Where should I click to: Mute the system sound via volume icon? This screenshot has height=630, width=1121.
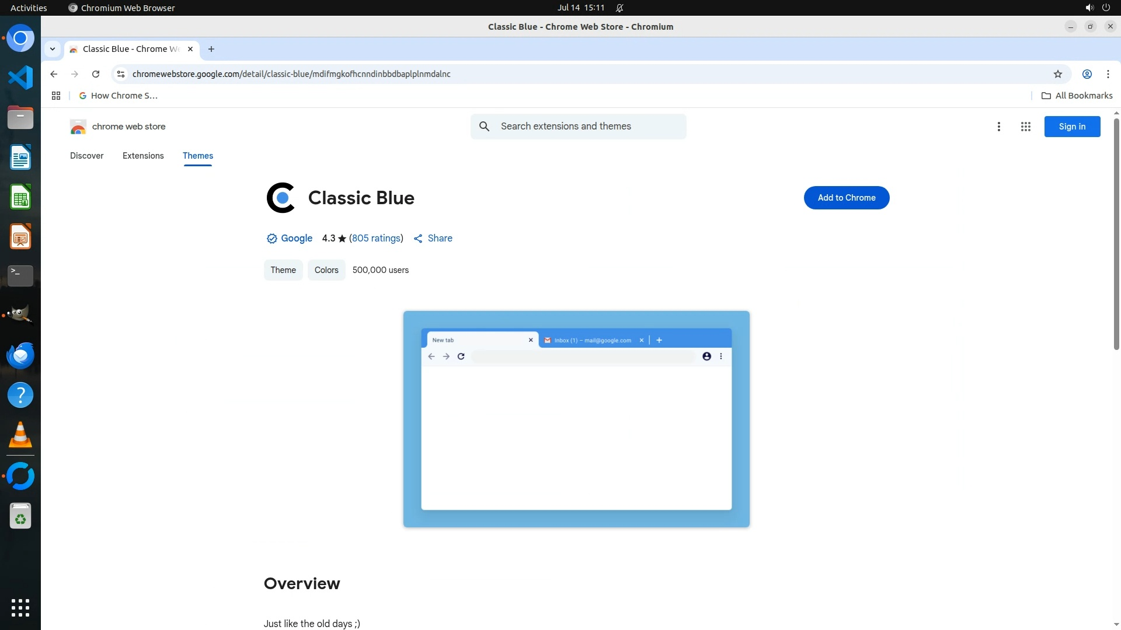click(x=1089, y=8)
